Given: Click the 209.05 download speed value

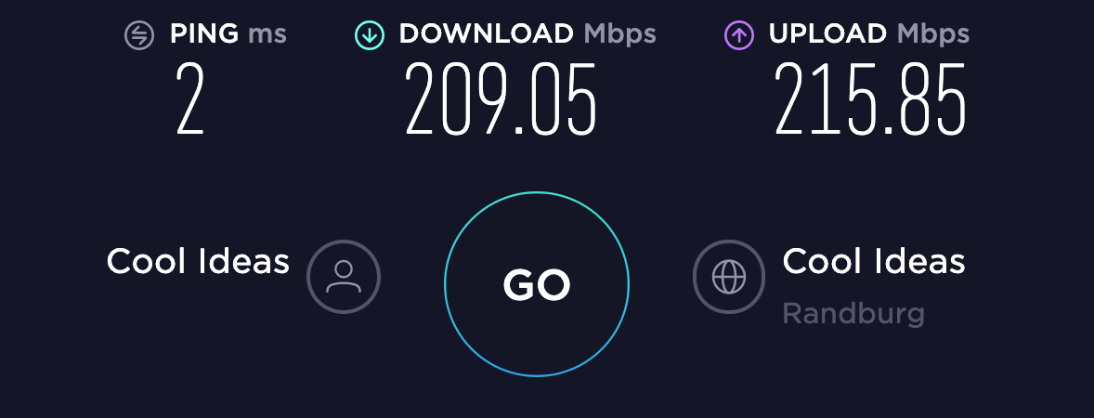Looking at the screenshot, I should click(501, 99).
